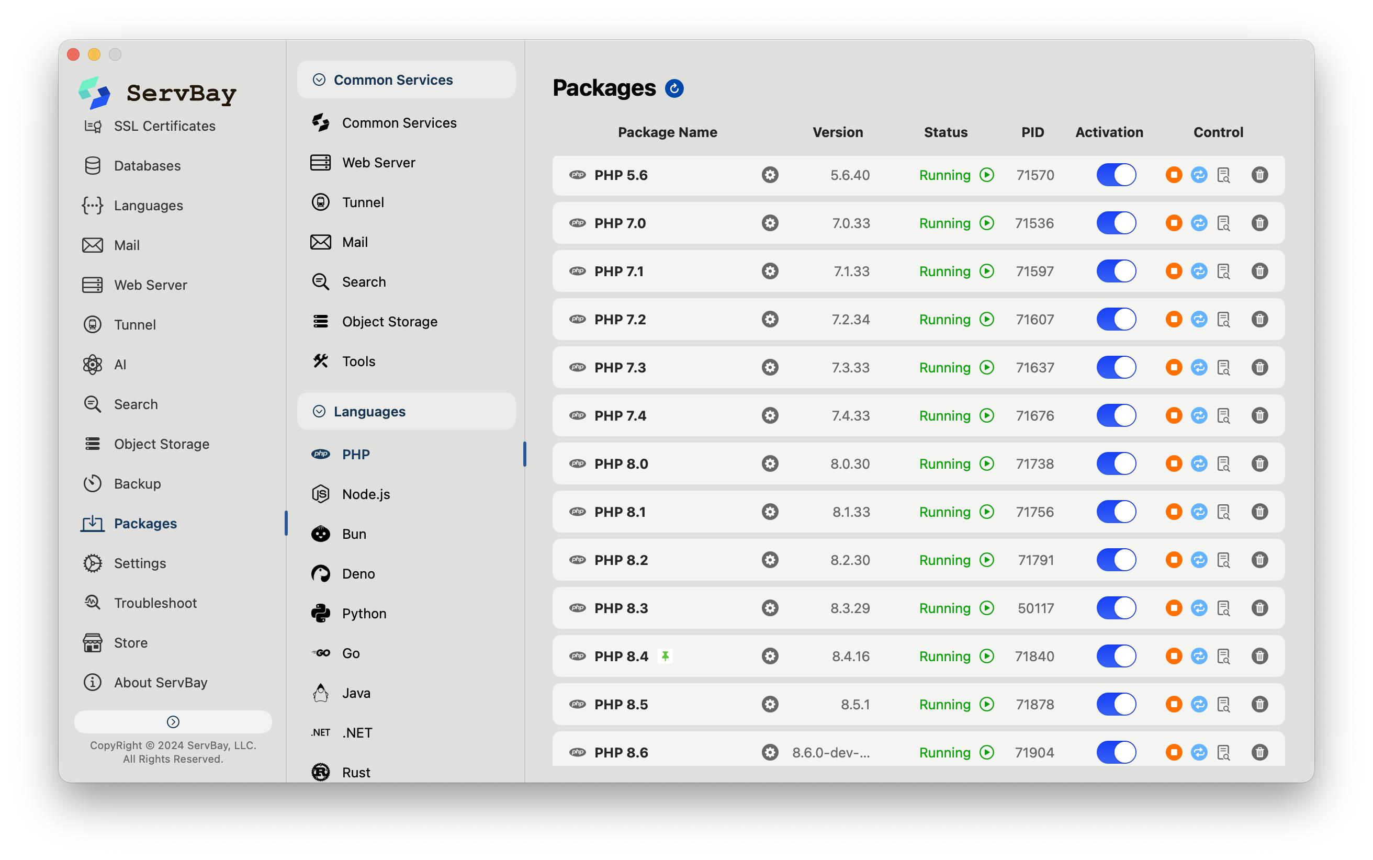Go to Settings in the sidebar
The height and width of the screenshot is (860, 1373).
(125, 563)
